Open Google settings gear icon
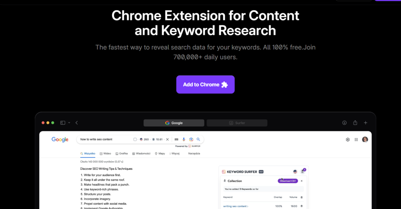 point(348,139)
